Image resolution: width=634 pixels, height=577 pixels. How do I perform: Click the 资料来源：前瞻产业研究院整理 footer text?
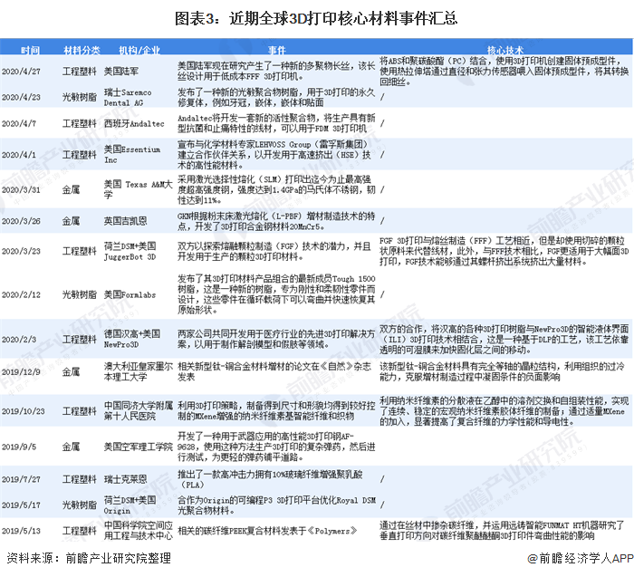coord(82,559)
